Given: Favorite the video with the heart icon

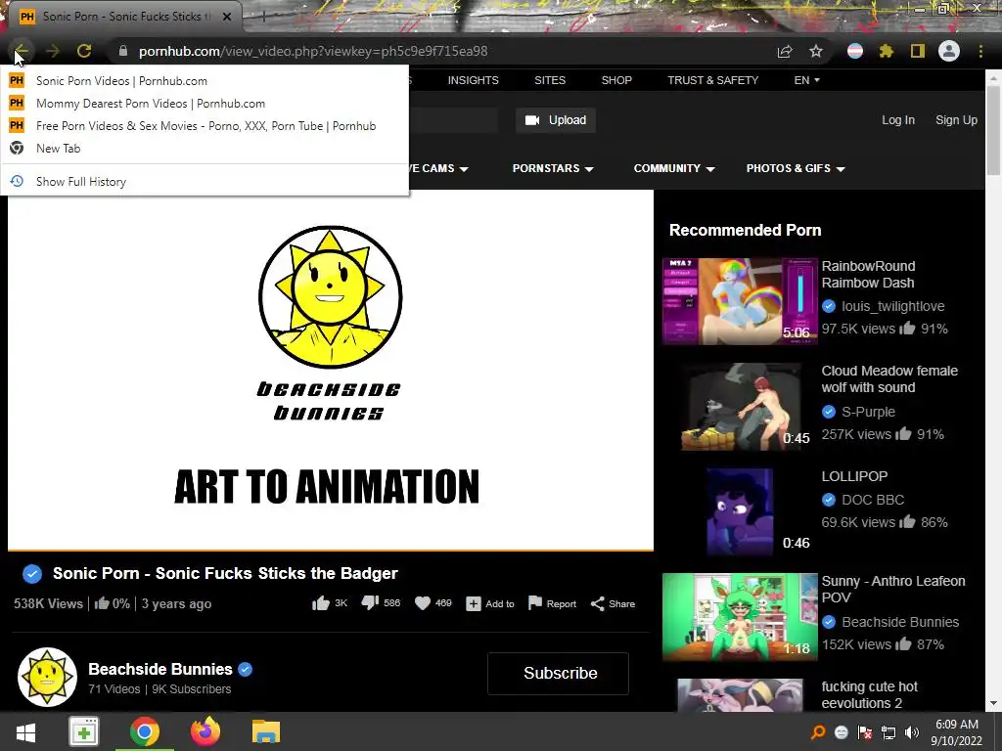Looking at the screenshot, I should coord(423,602).
